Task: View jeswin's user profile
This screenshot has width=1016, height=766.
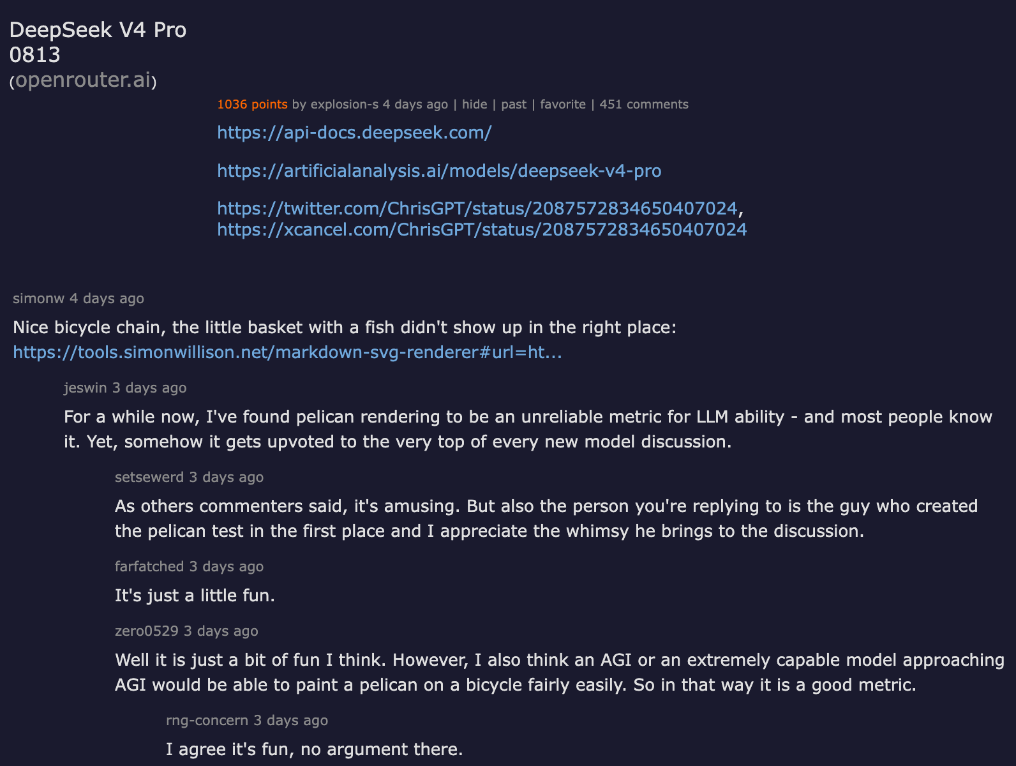Action: pyautogui.click(x=86, y=387)
